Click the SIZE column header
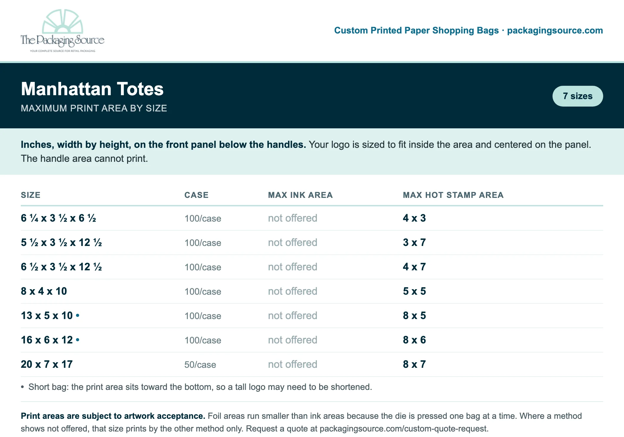Viewport: 624px width, 437px height. click(31, 195)
